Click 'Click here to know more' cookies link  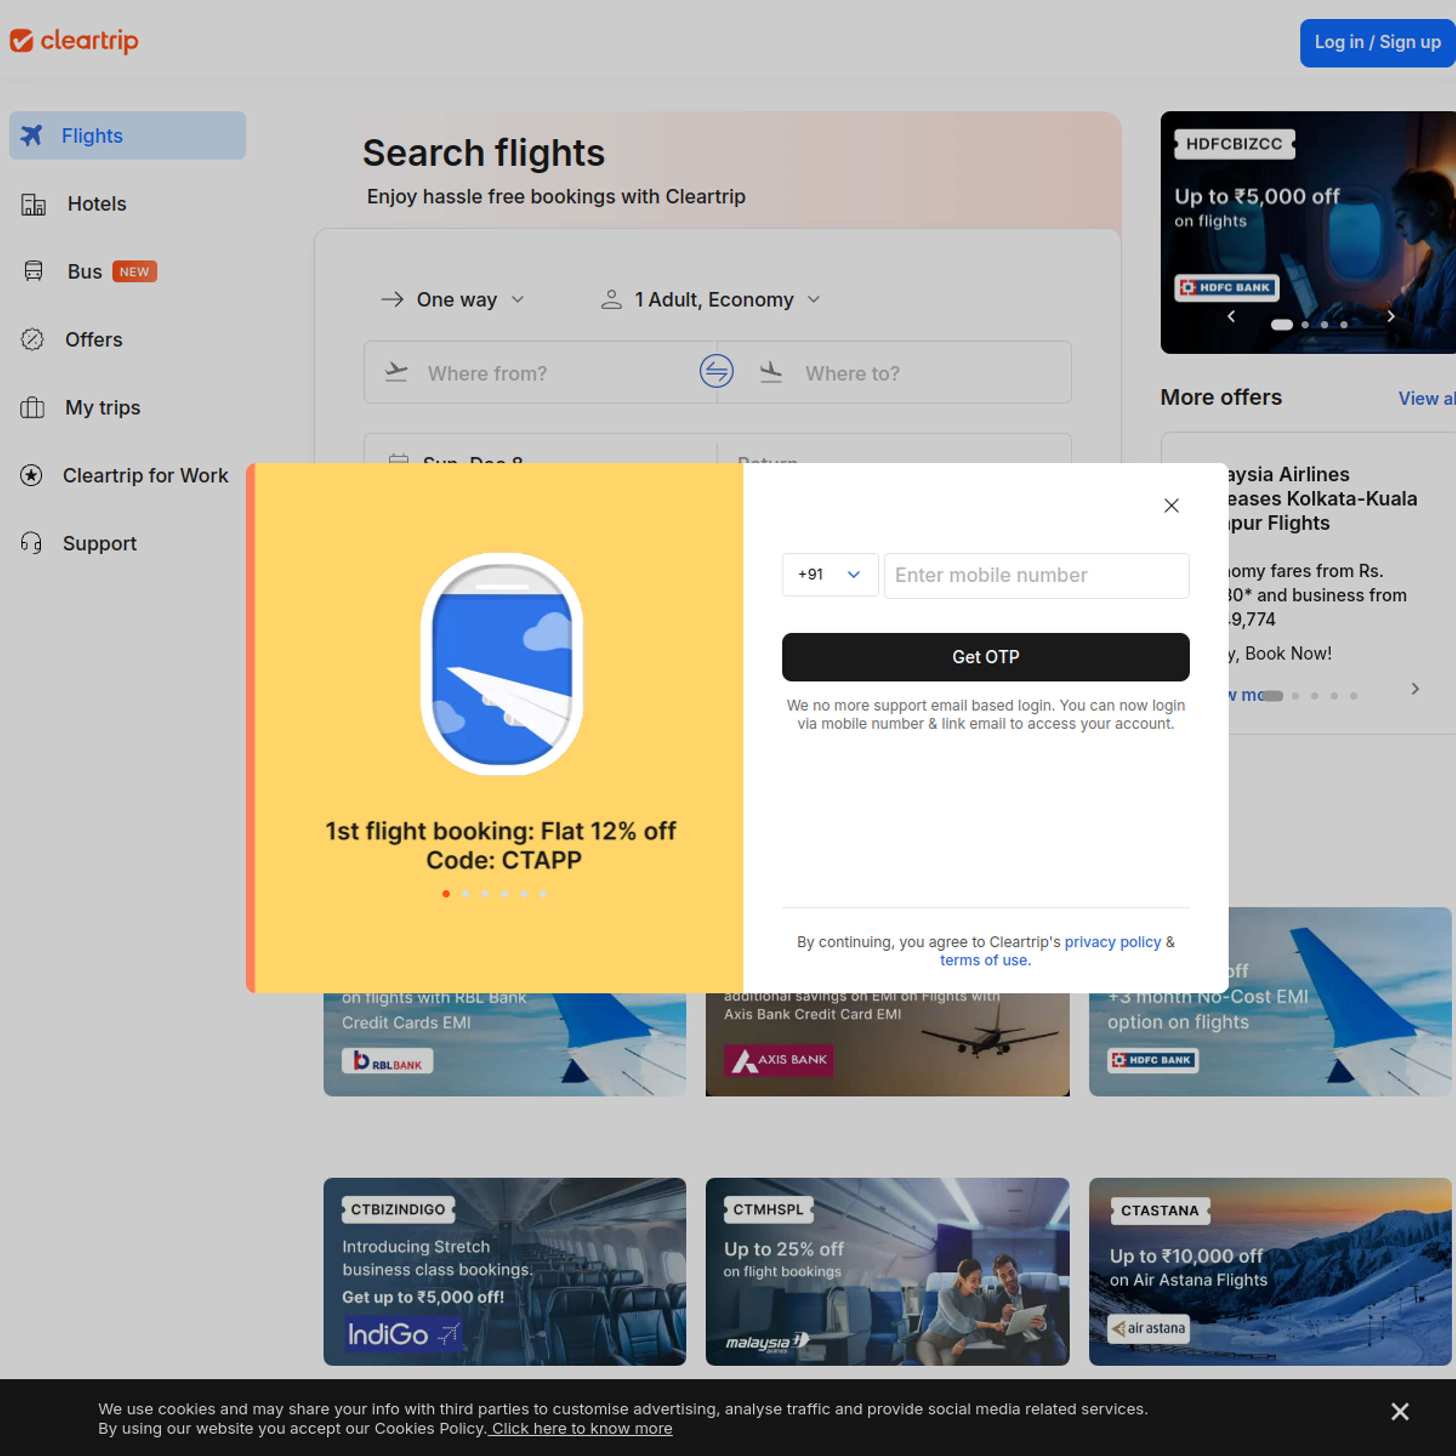(x=581, y=1428)
